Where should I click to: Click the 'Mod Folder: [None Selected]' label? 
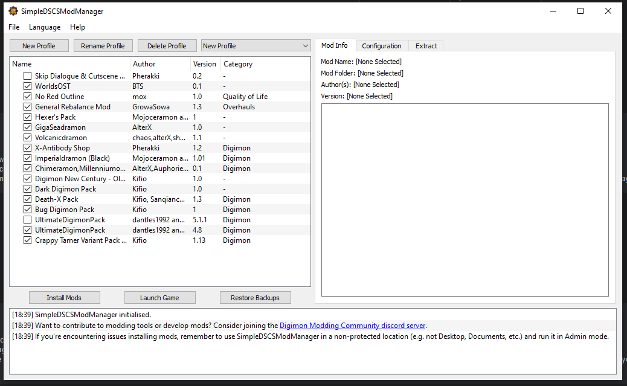coord(362,73)
